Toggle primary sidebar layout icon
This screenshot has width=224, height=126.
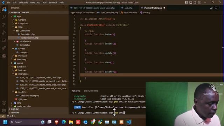187,2
